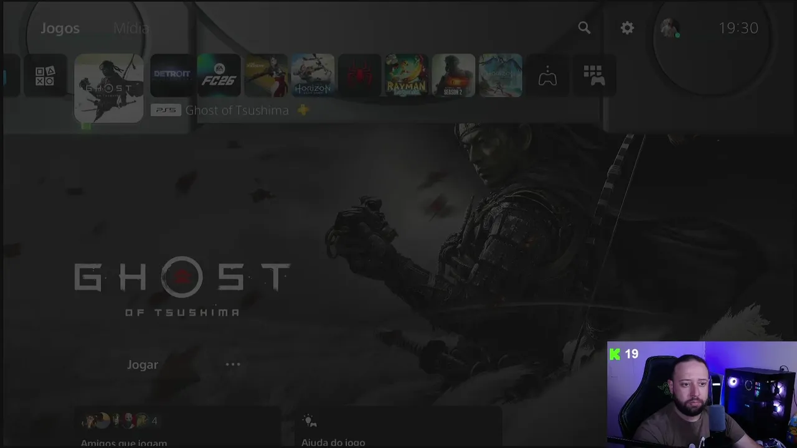Click the Ajuda do jogo lightbulb icon
Screen dimensions: 797x448
pos(309,421)
